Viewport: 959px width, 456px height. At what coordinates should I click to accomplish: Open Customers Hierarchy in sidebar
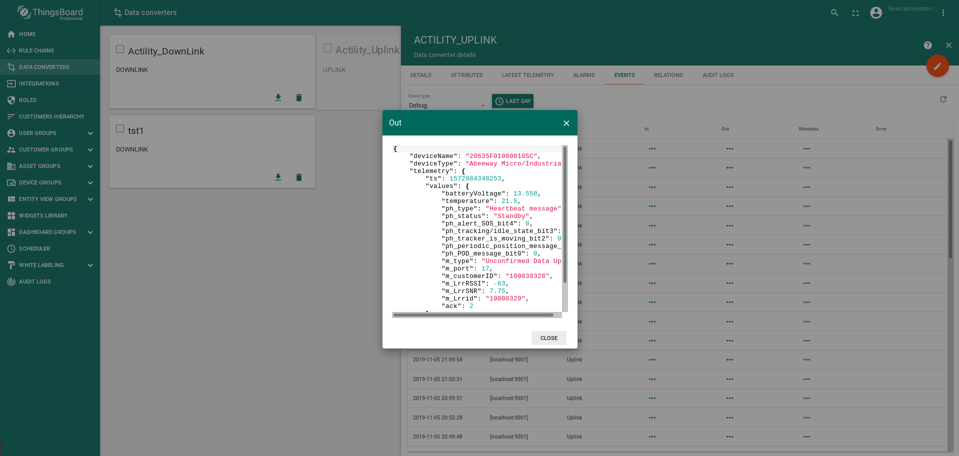(x=50, y=116)
